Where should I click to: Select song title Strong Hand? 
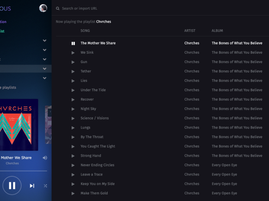(x=91, y=156)
